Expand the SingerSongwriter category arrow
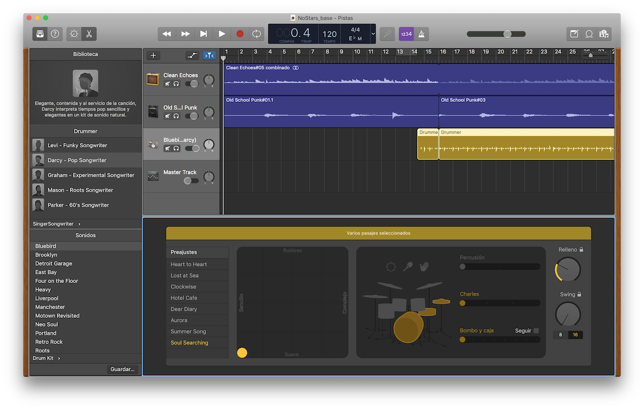 click(79, 223)
